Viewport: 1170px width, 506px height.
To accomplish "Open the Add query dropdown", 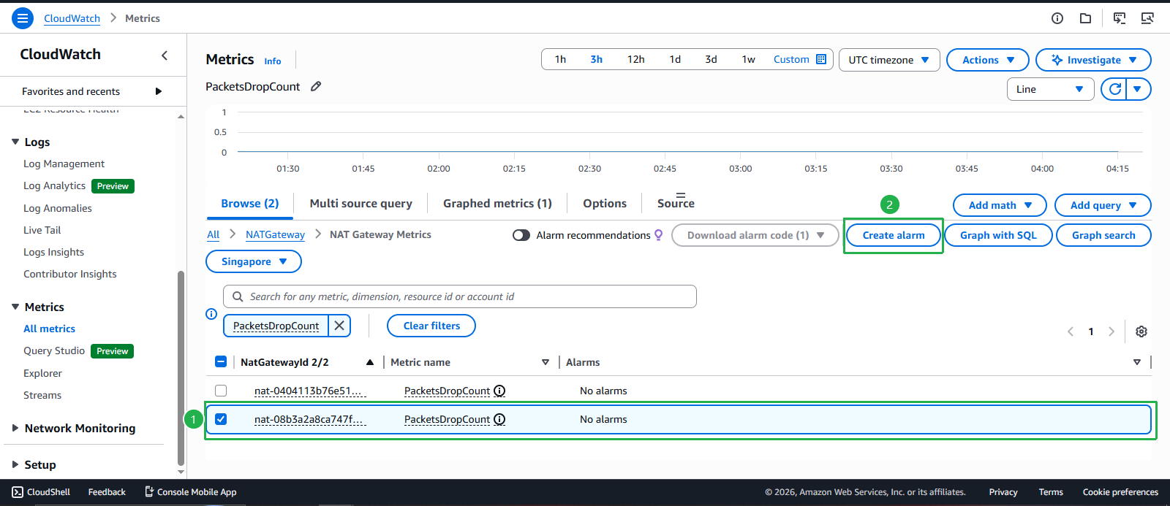I will [x=1103, y=205].
